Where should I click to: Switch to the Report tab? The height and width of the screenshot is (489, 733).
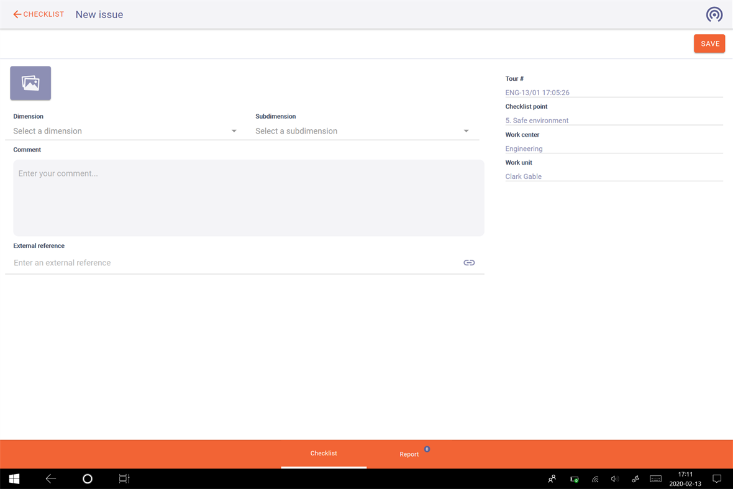409,454
